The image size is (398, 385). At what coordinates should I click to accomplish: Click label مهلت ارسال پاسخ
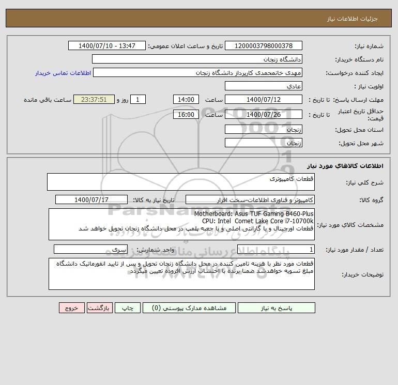point(358,100)
